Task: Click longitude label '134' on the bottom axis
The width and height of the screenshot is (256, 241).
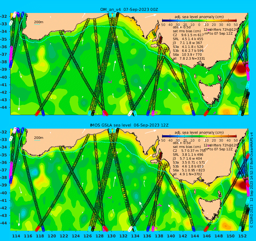Action: [135, 236]
